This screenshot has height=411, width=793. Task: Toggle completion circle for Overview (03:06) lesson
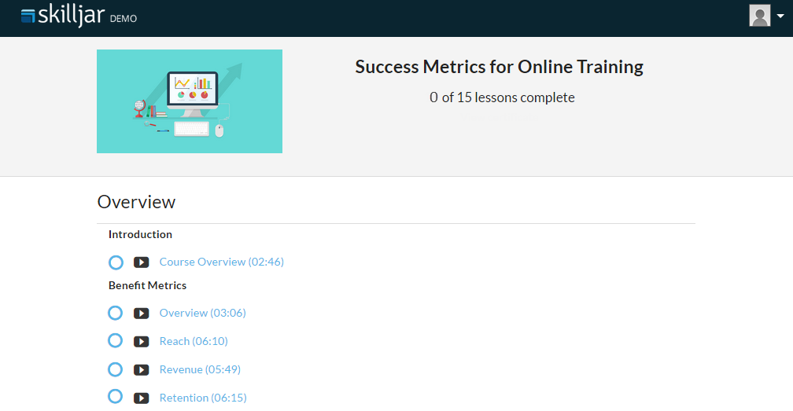click(x=116, y=313)
